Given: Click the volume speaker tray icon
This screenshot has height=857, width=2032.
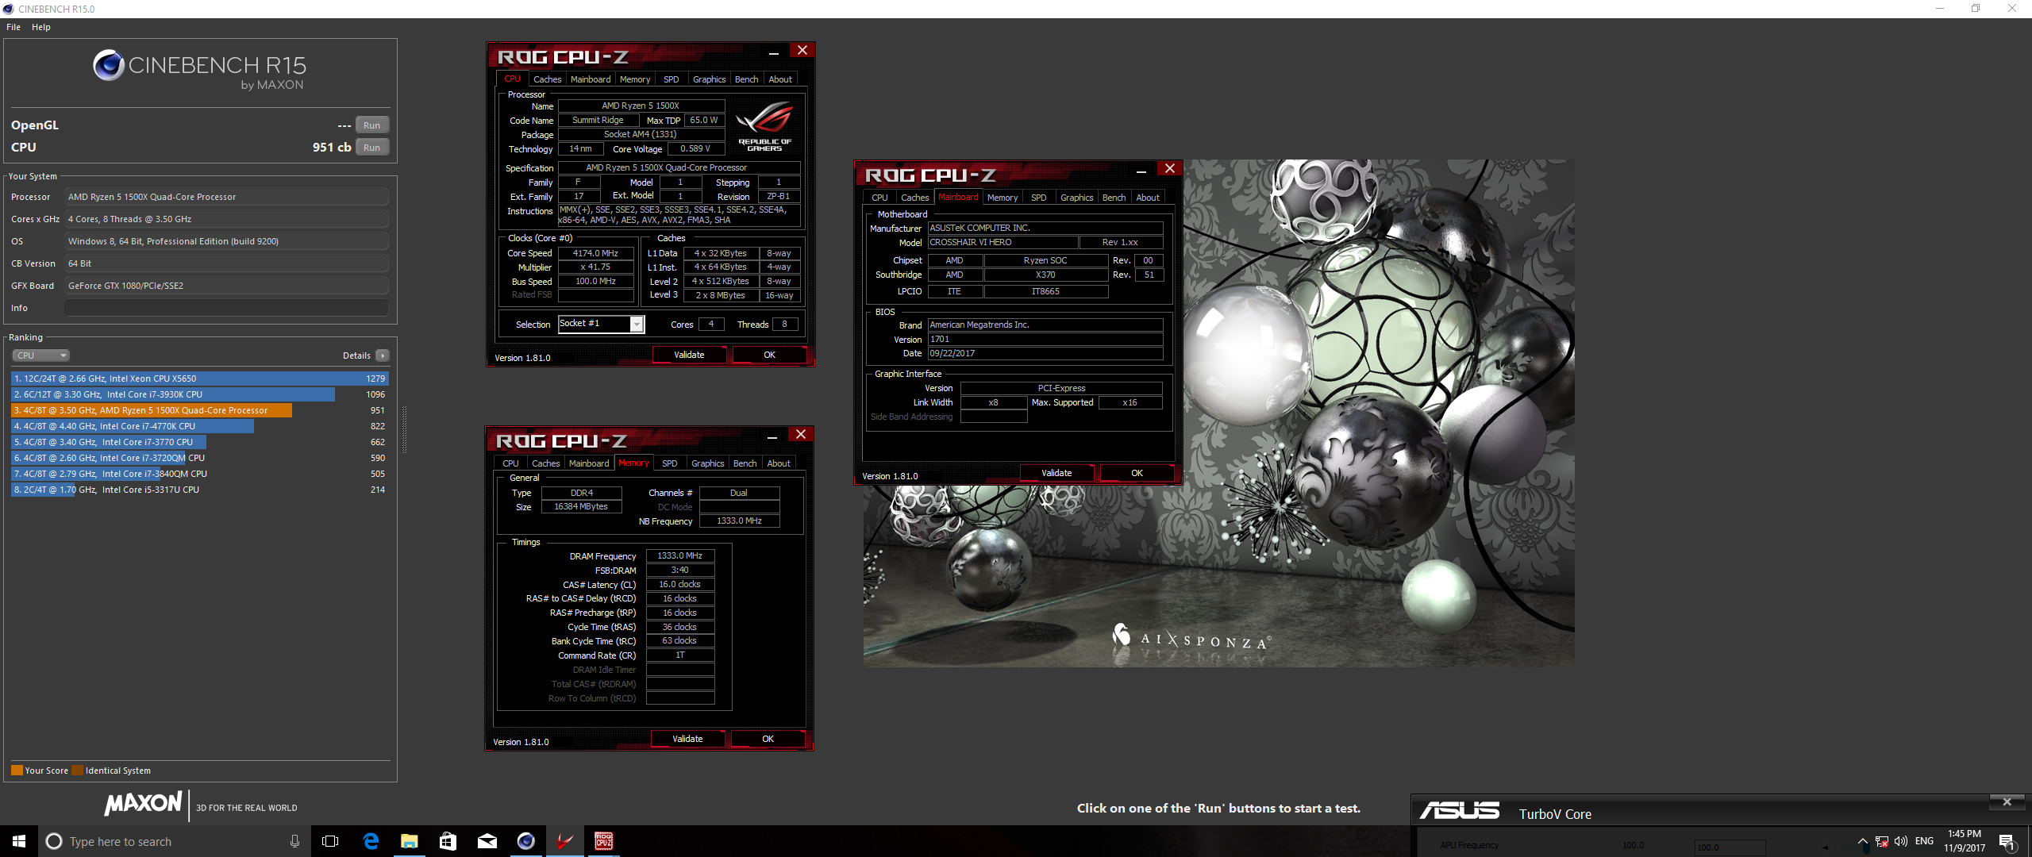Looking at the screenshot, I should click(x=1900, y=841).
